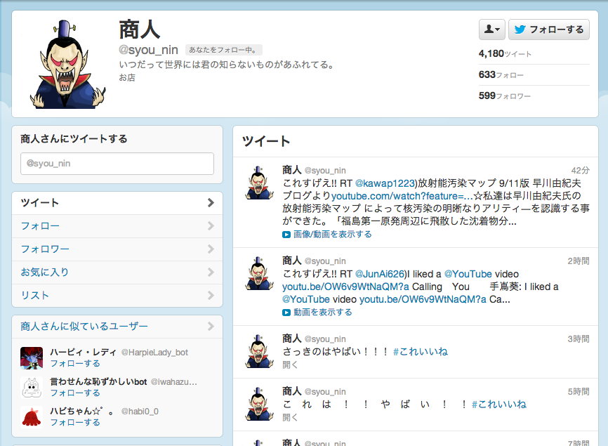The image size is (608, 446).
Task: Click chevron arrow on フォロー sidebar row
Action: pyautogui.click(x=211, y=226)
